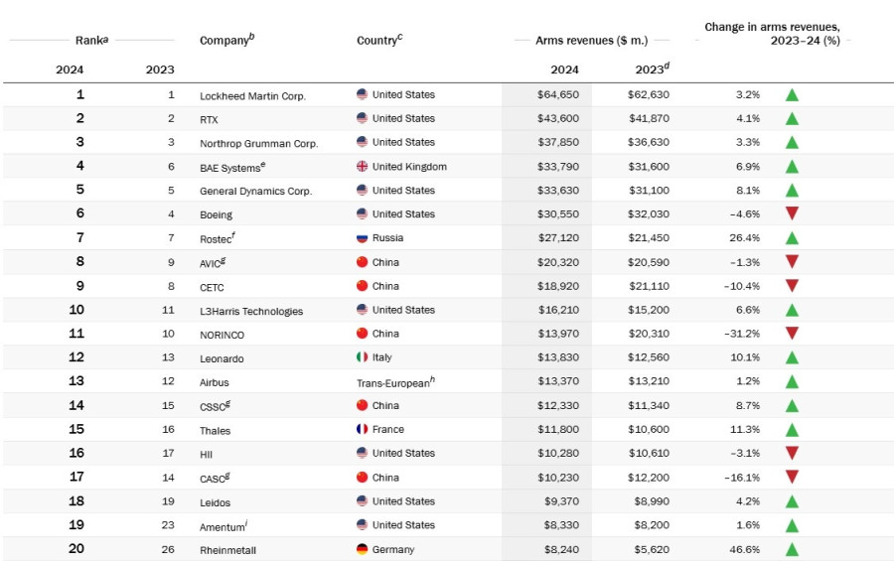Click the 2023 rank column header
The height and width of the screenshot is (561, 894).
[160, 70]
